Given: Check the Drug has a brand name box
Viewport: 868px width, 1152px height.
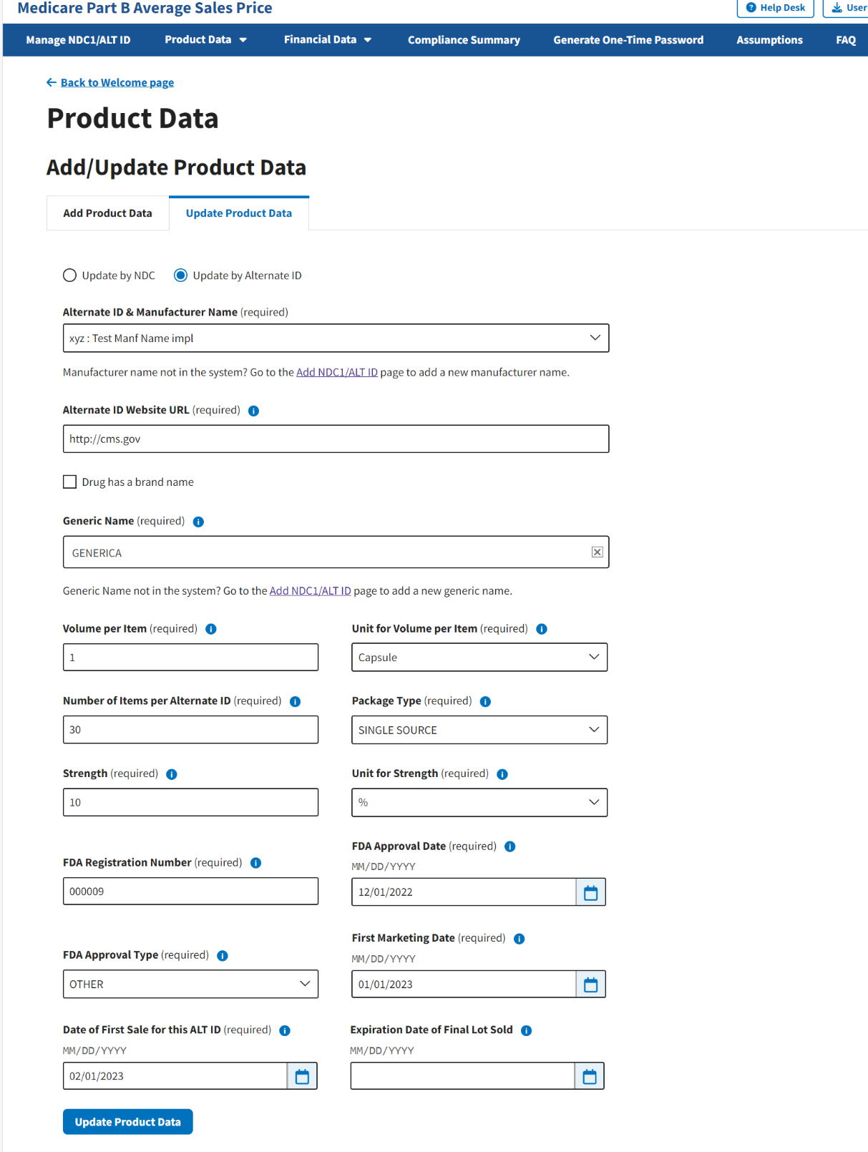Looking at the screenshot, I should (69, 482).
